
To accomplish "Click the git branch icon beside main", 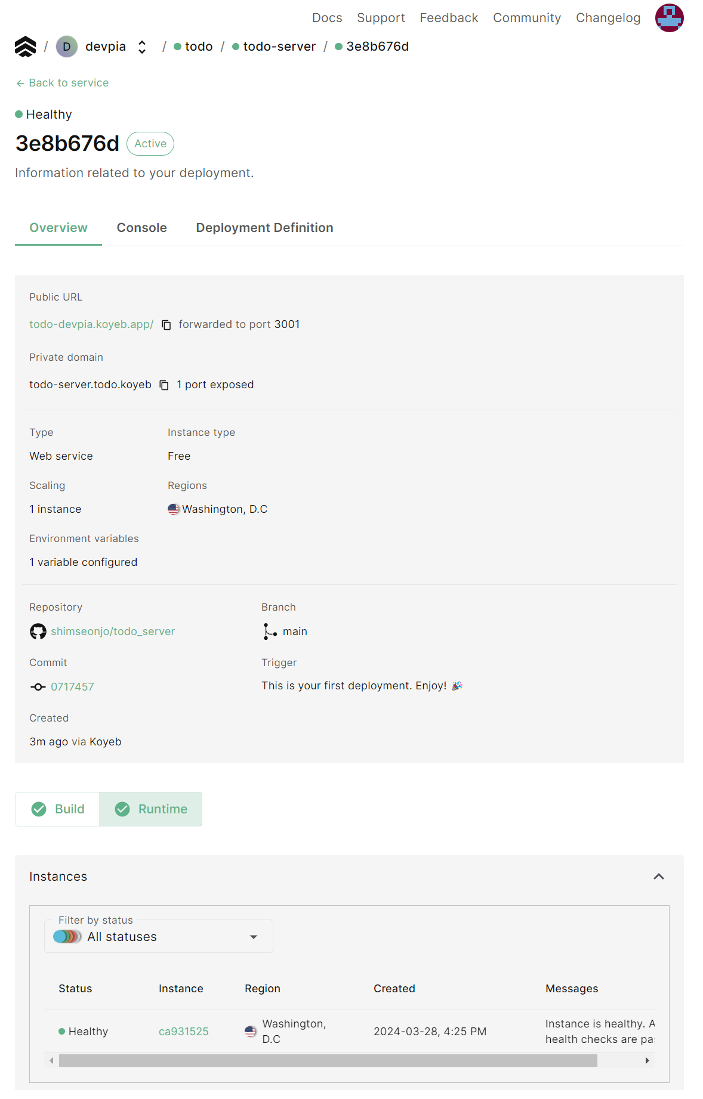I will tap(270, 631).
